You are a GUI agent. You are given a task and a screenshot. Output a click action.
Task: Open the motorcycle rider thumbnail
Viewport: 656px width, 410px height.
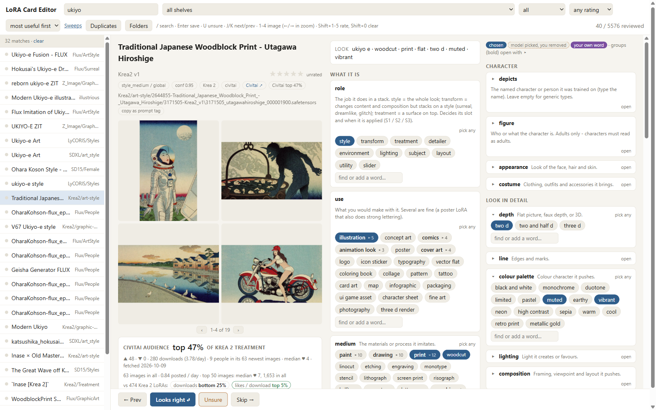[x=271, y=274]
